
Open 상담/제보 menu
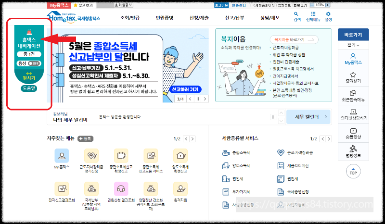(x=270, y=18)
